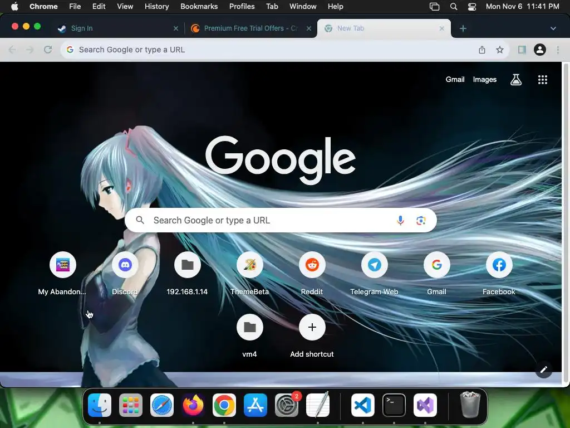Search by image with Google Lens icon
This screenshot has height=428, width=570.
coord(421,220)
